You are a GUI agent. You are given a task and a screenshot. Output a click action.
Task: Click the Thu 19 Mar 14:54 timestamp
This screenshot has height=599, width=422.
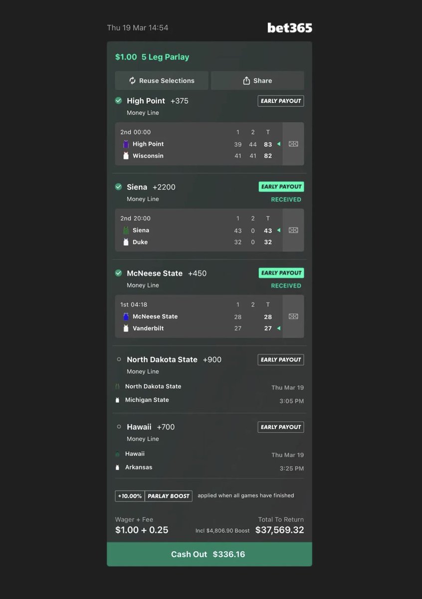pyautogui.click(x=138, y=28)
